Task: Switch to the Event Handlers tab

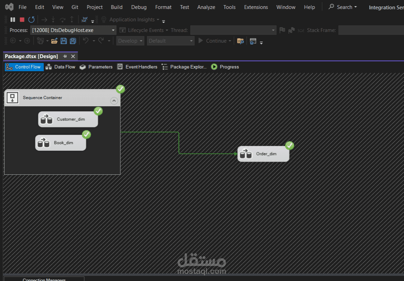Action: click(x=137, y=67)
